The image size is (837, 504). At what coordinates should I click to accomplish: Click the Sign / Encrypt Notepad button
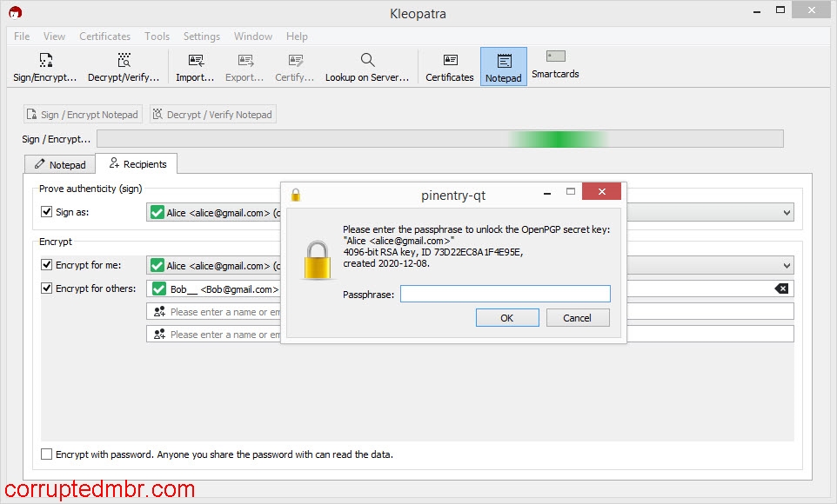click(82, 114)
